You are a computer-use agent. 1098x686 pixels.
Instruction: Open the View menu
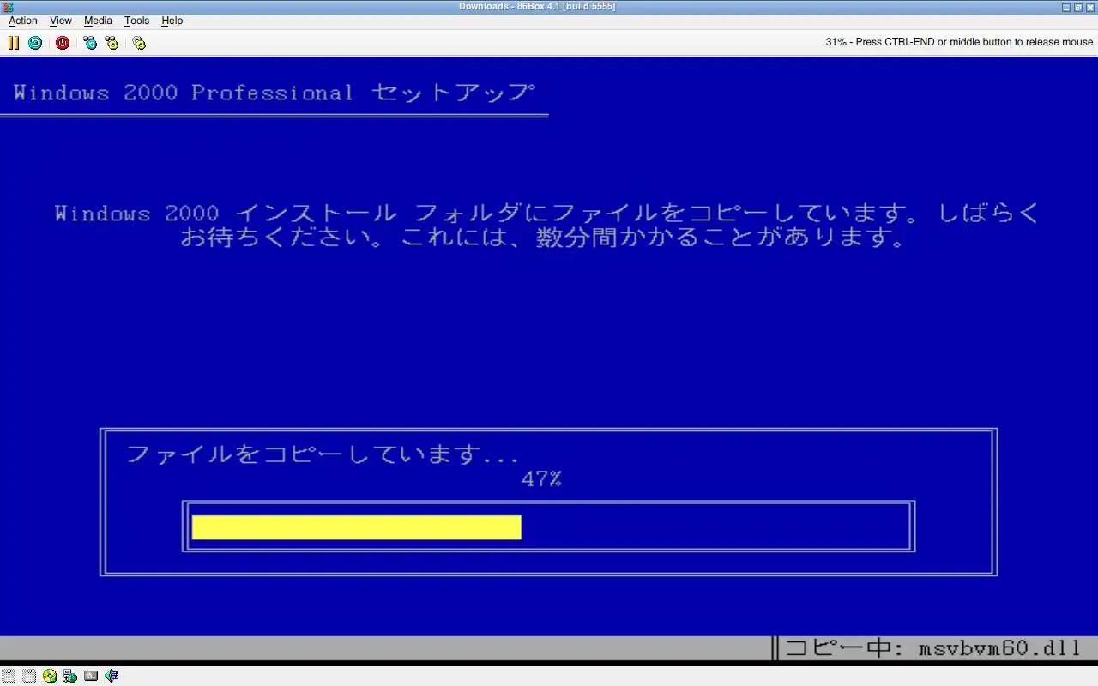61,21
